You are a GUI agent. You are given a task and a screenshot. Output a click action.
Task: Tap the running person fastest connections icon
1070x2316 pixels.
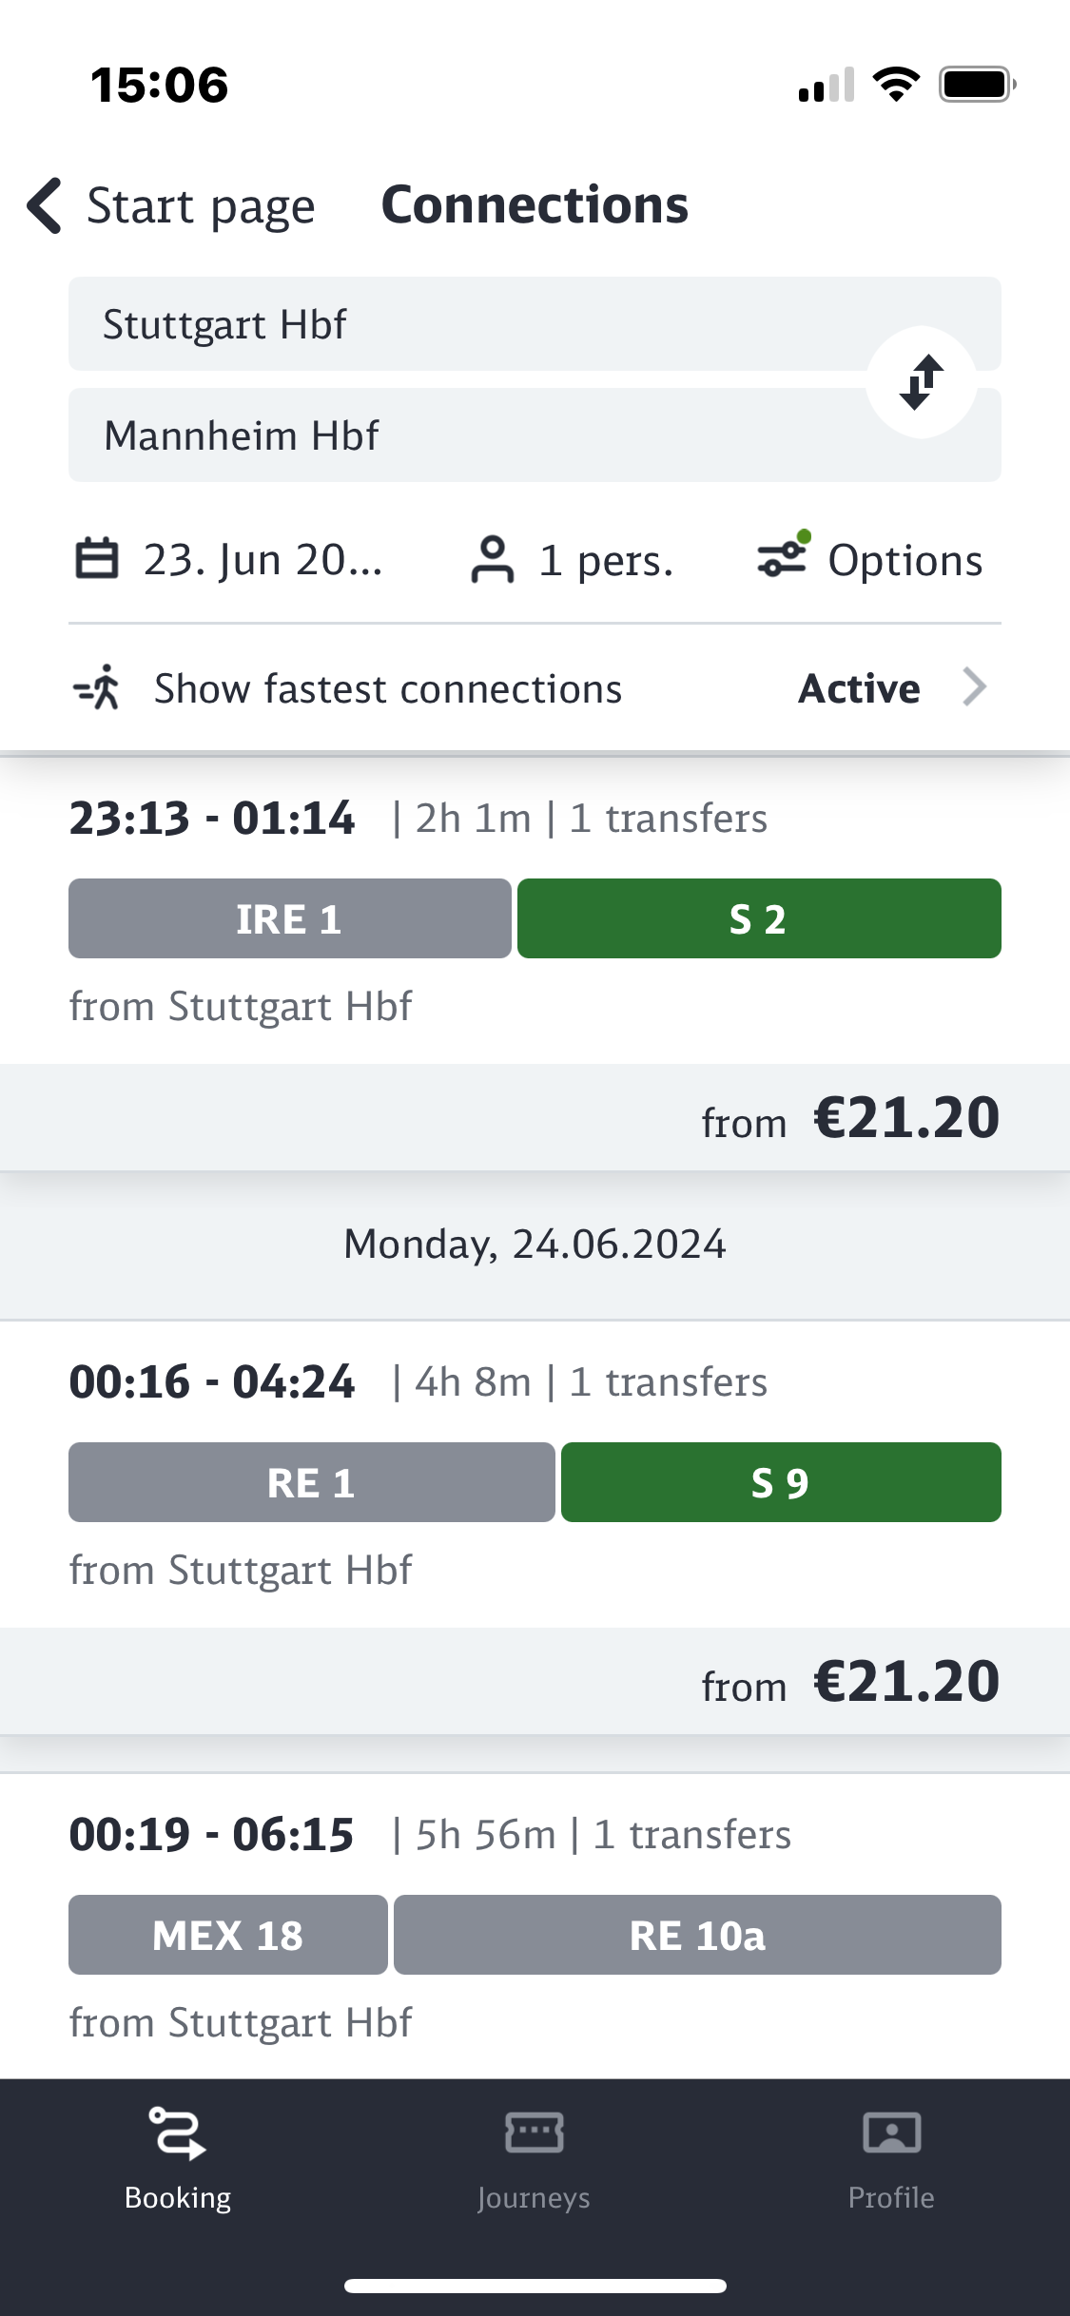pyautogui.click(x=98, y=687)
